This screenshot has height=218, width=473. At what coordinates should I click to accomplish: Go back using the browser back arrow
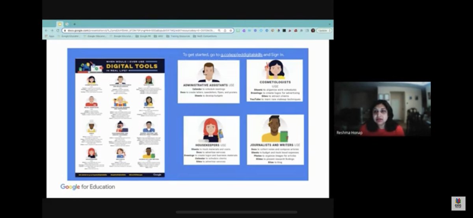click(46, 30)
